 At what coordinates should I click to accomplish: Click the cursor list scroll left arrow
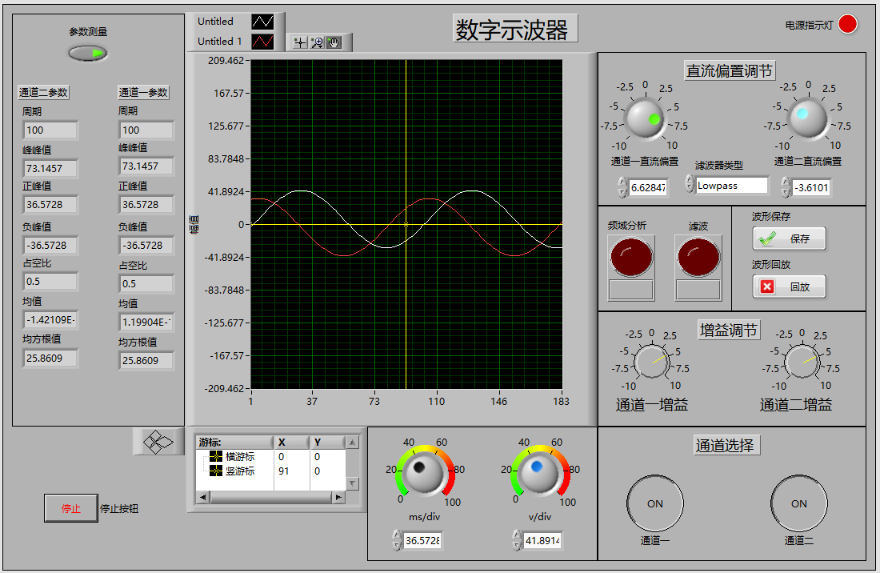(202, 497)
